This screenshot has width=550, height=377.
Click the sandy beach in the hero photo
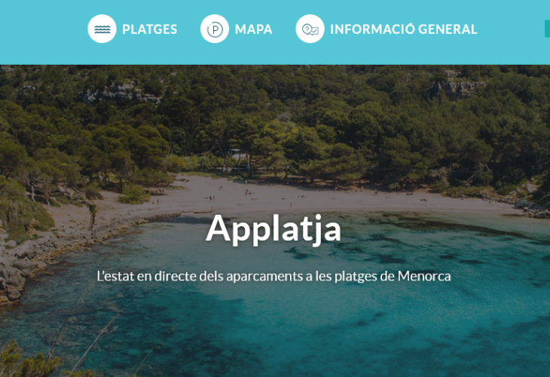click(316, 198)
